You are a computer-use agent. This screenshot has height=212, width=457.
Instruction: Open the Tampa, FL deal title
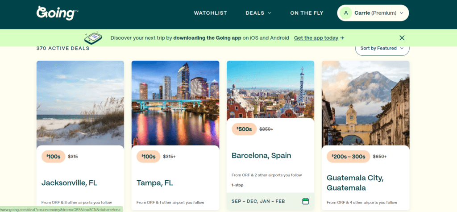pyautogui.click(x=155, y=183)
